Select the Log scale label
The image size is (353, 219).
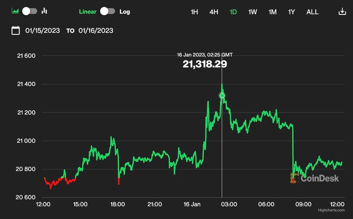click(x=125, y=12)
